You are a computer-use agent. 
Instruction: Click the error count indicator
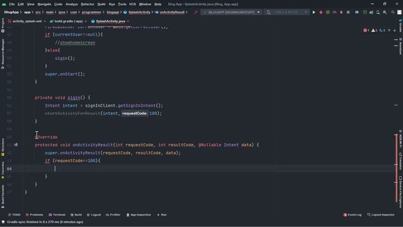366,30
